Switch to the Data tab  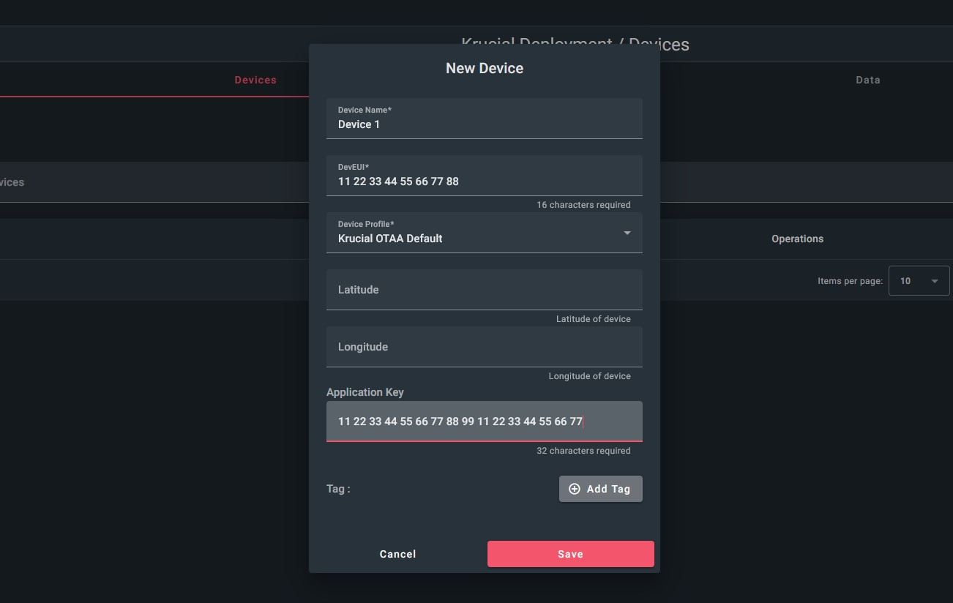(868, 80)
